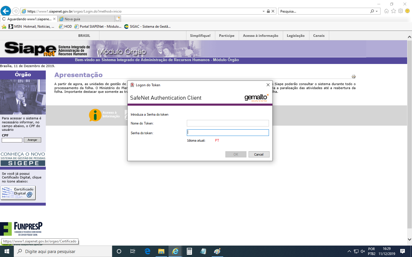
Task: Click the Avançar button under CPF
Action: pyautogui.click(x=32, y=140)
